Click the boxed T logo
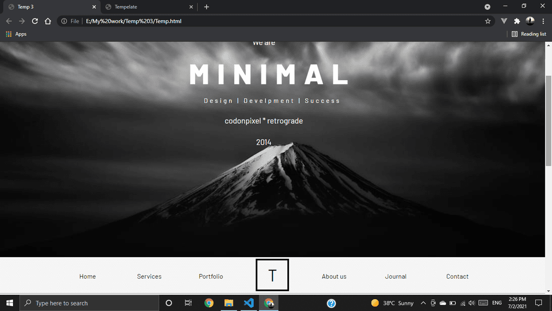The height and width of the screenshot is (311, 552). (x=272, y=275)
